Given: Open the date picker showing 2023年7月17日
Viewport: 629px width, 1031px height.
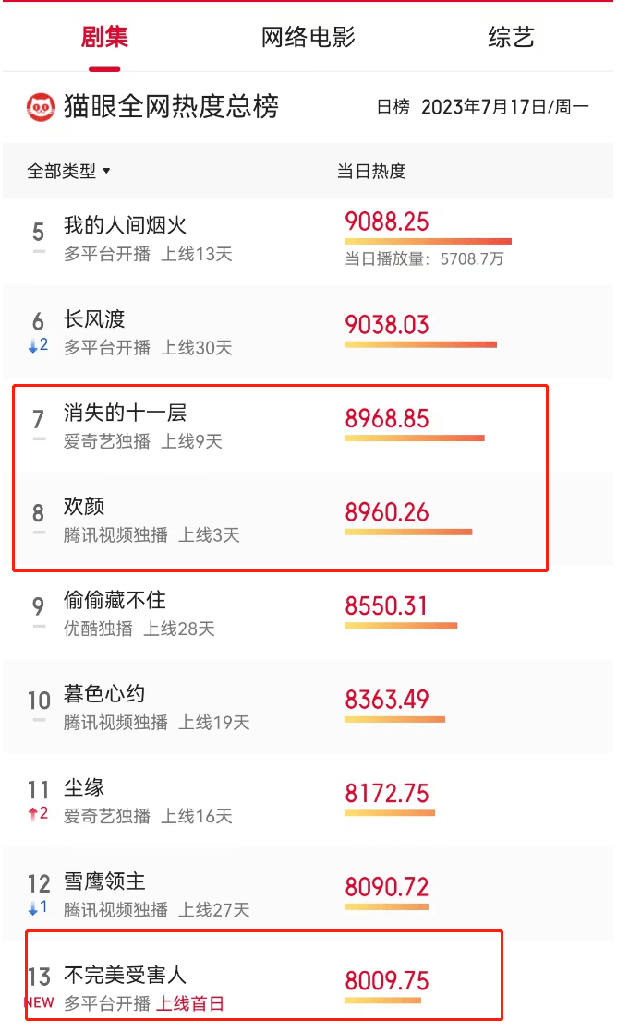Looking at the screenshot, I should (504, 107).
